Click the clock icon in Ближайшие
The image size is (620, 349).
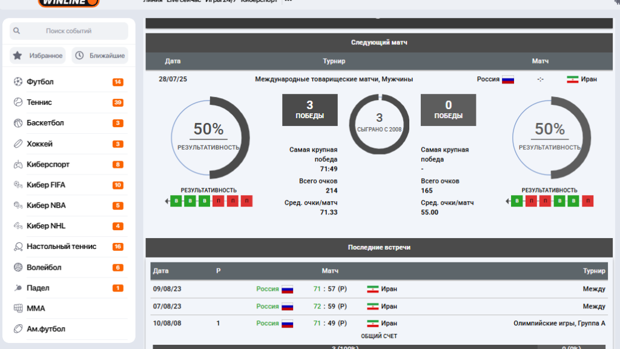pos(79,56)
